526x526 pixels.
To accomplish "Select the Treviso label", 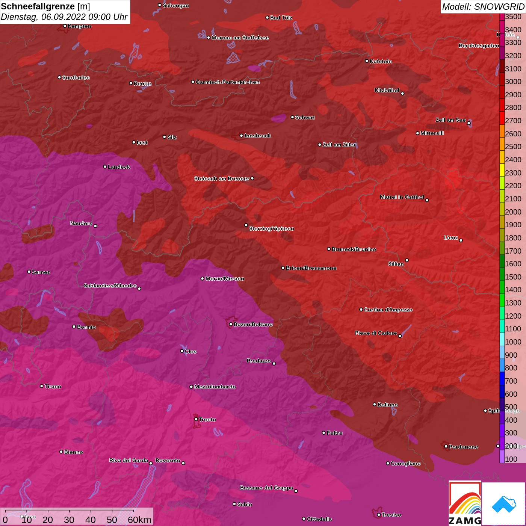I will tap(391, 515).
